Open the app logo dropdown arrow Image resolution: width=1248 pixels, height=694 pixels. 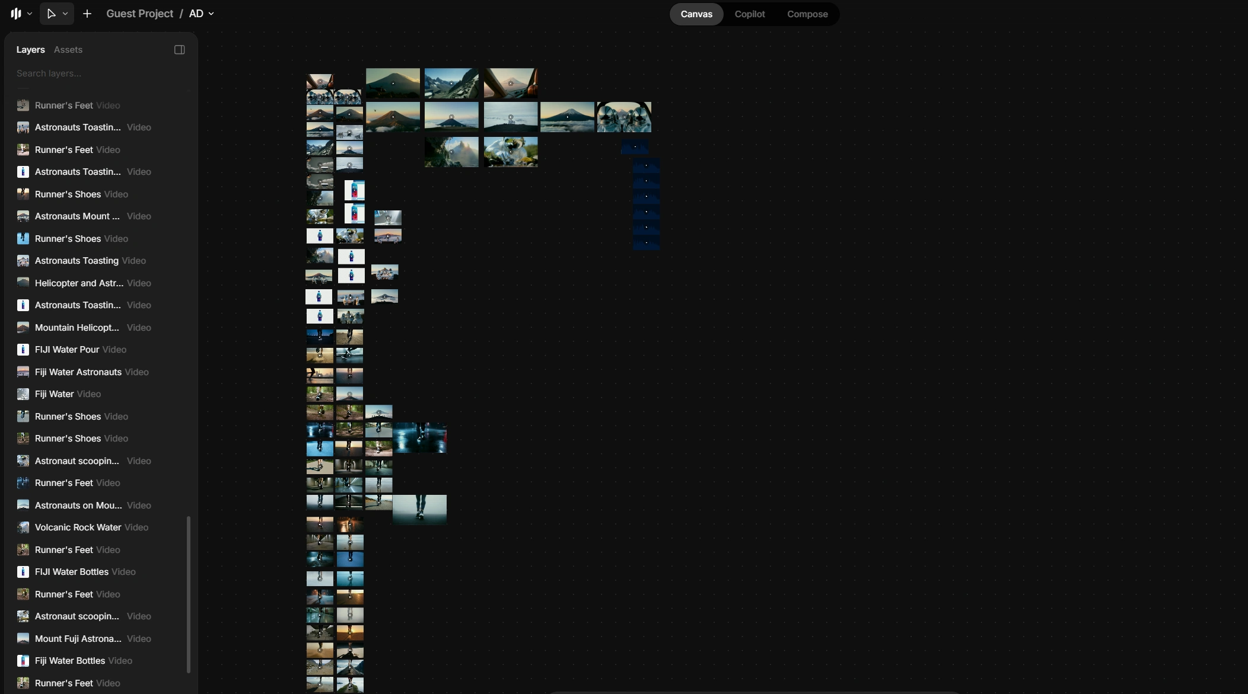[30, 14]
